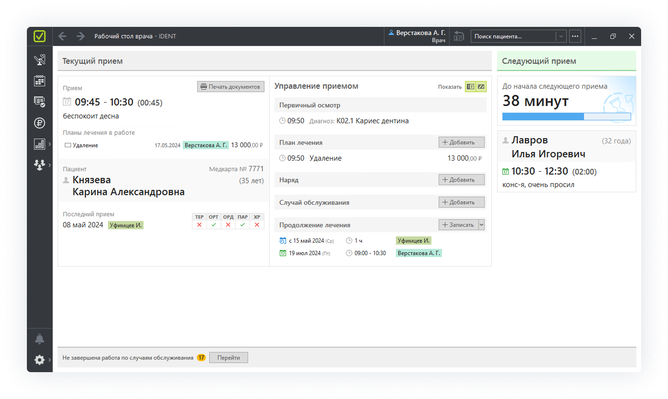This screenshot has height=399, width=668.
Task: Open the IDENT logo checkmark icon
Action: pos(40,36)
